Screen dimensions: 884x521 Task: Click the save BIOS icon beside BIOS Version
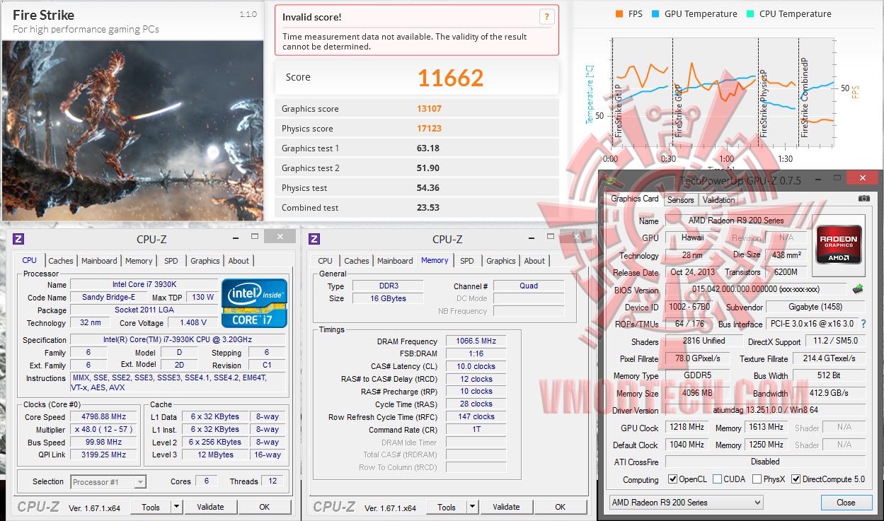(x=857, y=288)
